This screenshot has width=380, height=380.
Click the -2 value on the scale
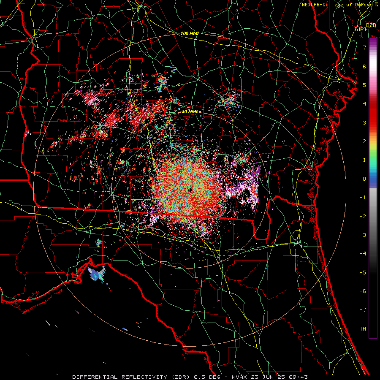363,217
